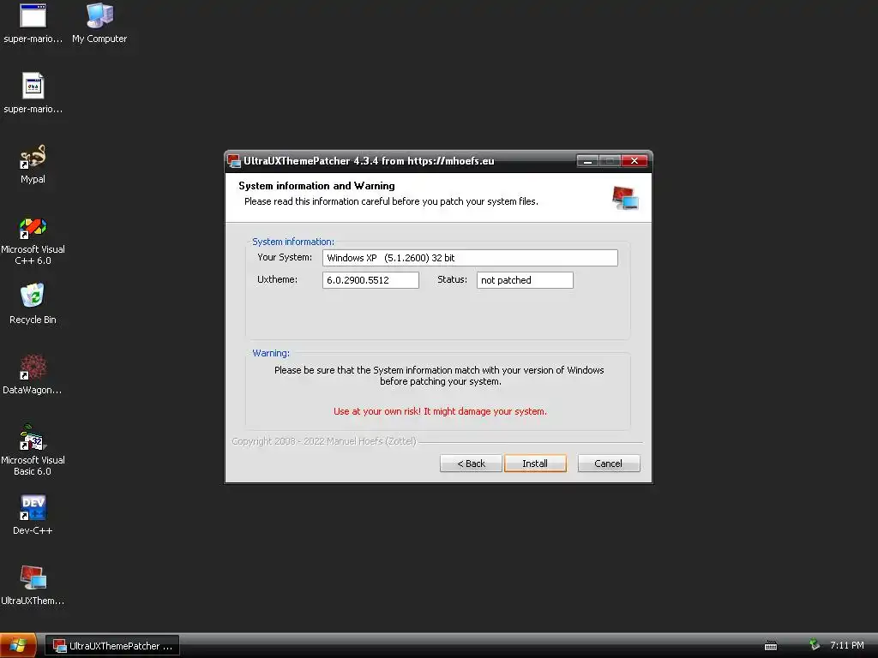Click the Uxtheme version field
This screenshot has width=878, height=658.
[370, 280]
